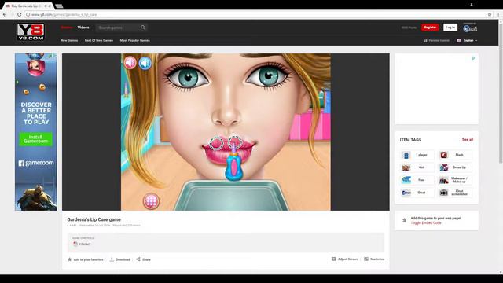Click the site information icon by the URL
The height and width of the screenshot is (283, 503).
28,14
